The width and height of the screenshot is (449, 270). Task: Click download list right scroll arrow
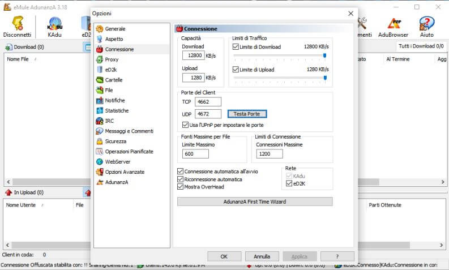[x=443, y=182]
